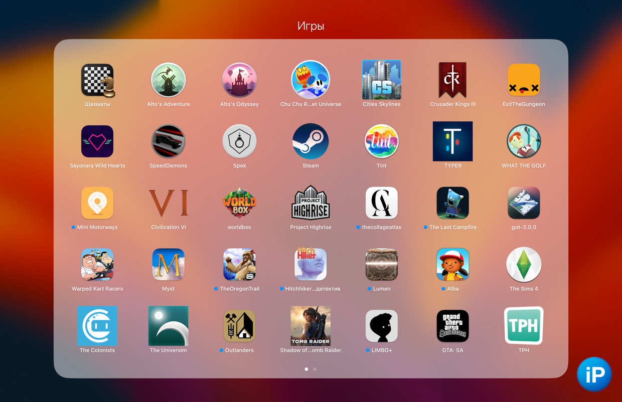Open Alto's Odyssey game

(239, 80)
